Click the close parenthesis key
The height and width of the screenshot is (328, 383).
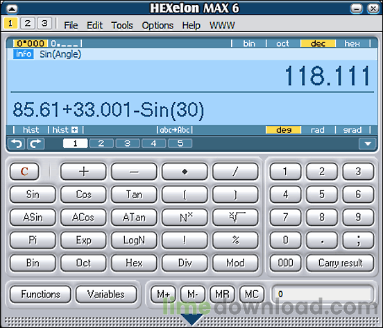point(235,195)
